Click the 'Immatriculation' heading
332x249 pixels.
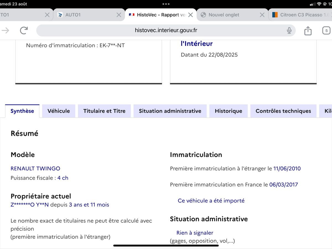196,155
